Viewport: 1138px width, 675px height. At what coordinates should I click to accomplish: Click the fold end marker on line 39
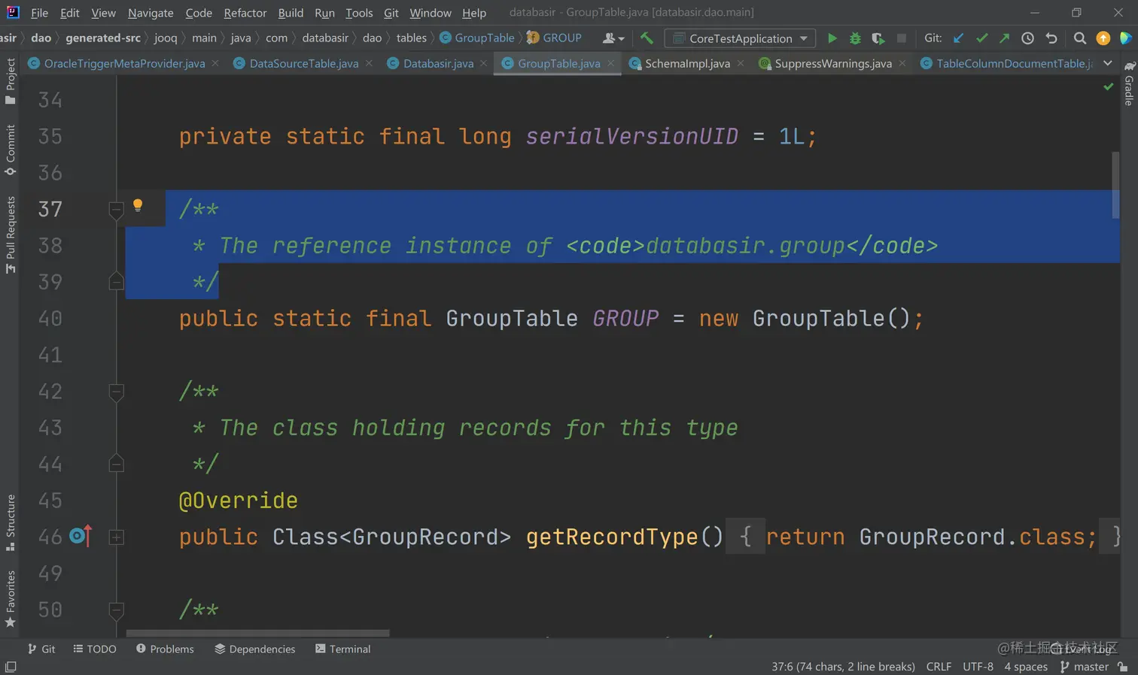click(x=116, y=282)
